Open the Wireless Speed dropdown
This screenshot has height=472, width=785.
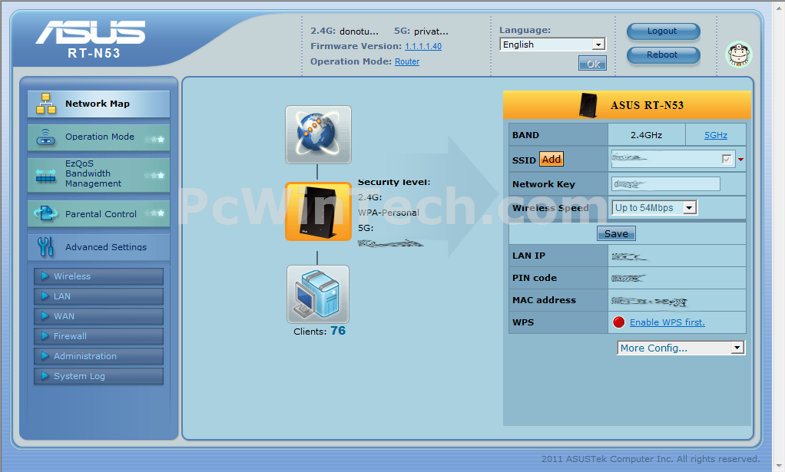(654, 207)
